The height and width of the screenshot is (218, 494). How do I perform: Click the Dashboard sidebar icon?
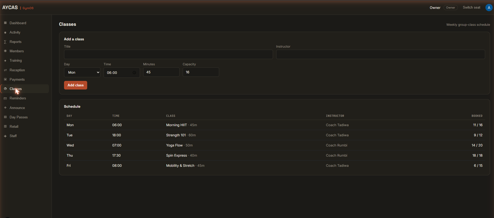coord(5,23)
